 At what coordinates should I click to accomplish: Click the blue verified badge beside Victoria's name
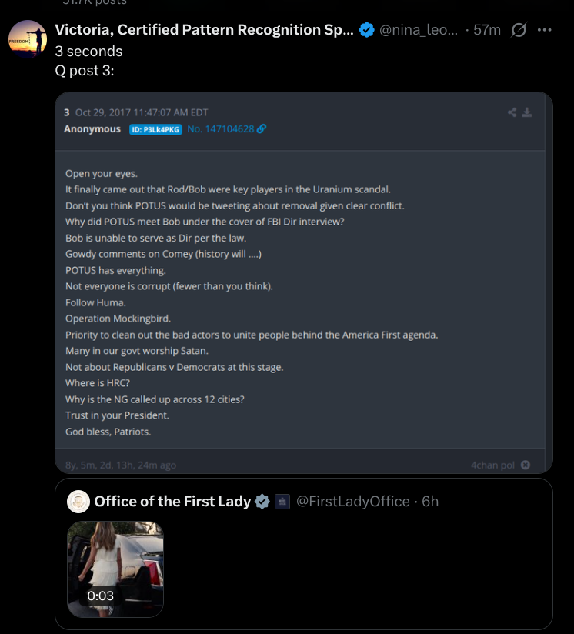(367, 31)
